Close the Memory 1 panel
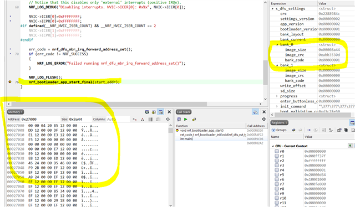This screenshot has height=207, width=355. click(x=169, y=112)
